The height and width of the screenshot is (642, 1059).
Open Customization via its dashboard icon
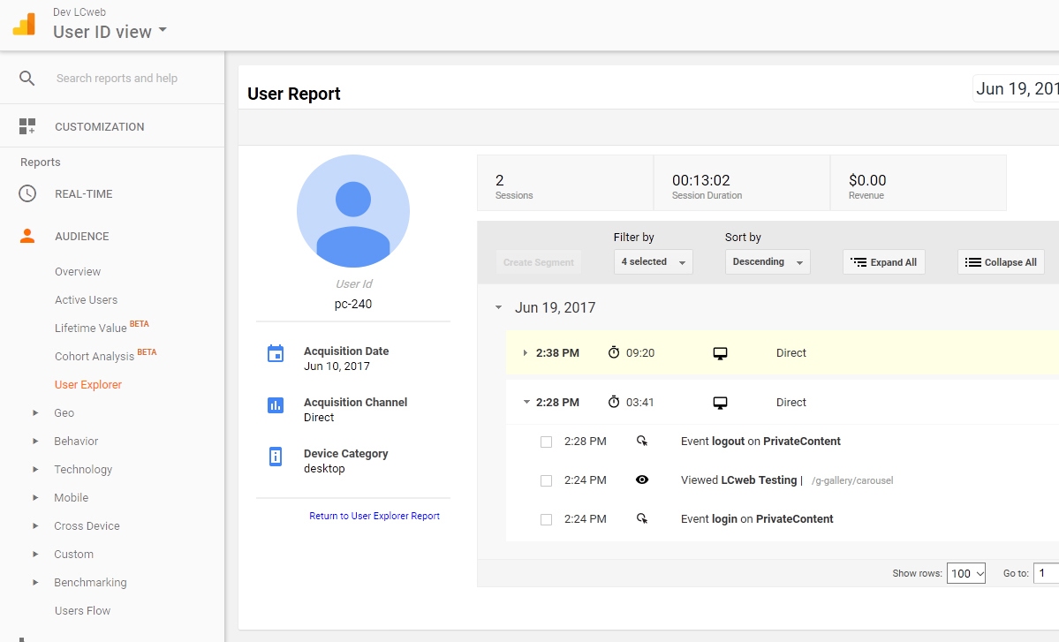(x=27, y=126)
